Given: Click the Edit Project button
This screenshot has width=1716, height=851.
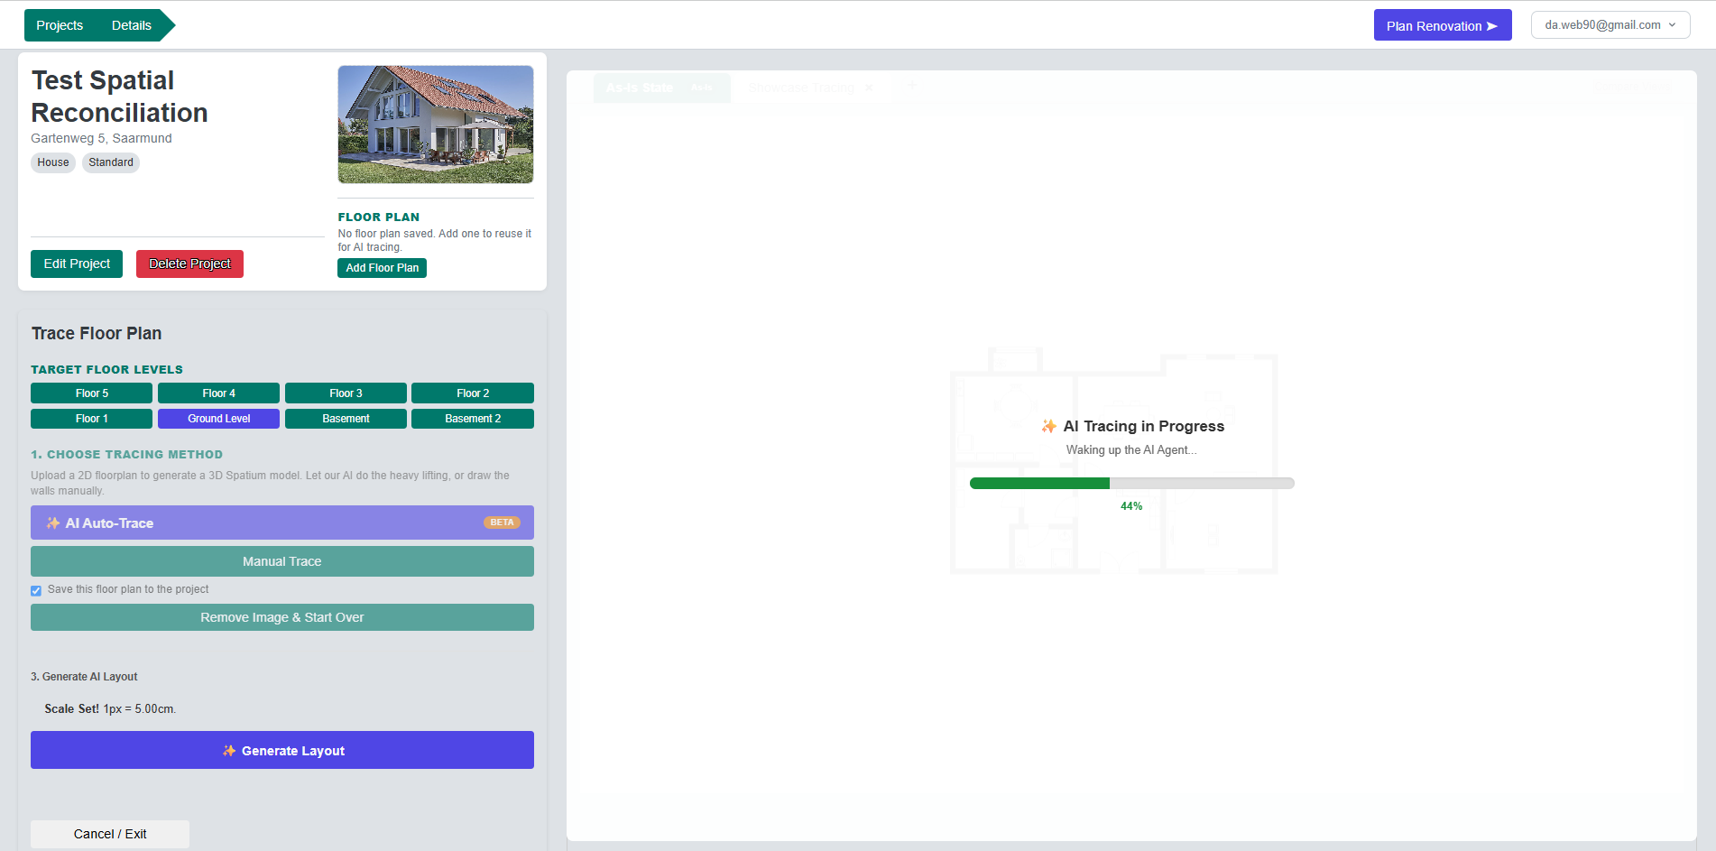Looking at the screenshot, I should [77, 264].
